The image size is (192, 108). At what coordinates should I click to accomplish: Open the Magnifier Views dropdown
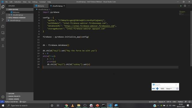(x=169, y=88)
